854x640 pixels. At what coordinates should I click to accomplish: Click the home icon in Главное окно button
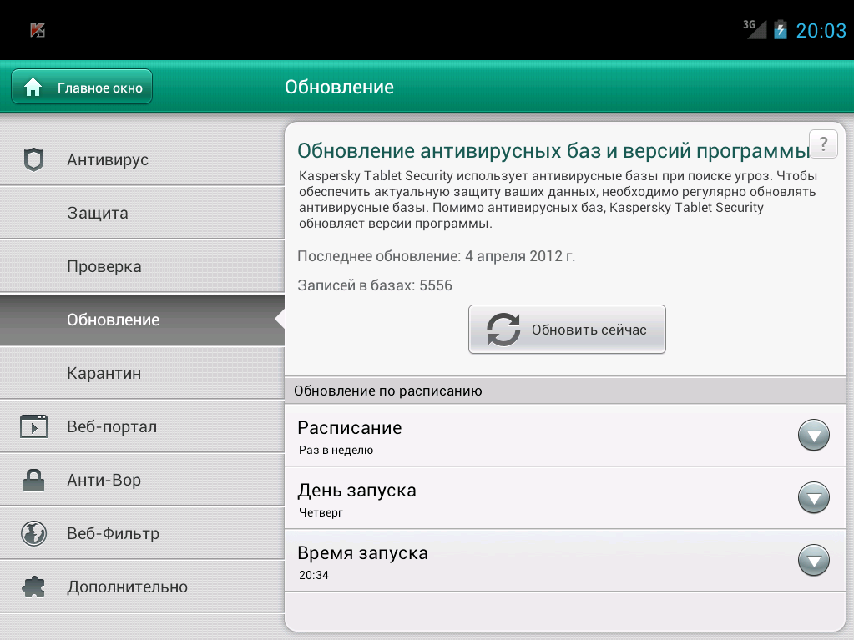pyautogui.click(x=33, y=87)
